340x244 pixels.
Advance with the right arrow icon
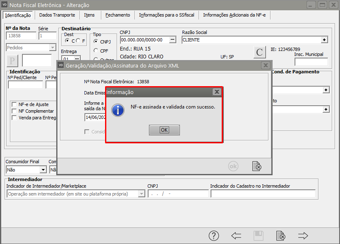click(x=303, y=236)
